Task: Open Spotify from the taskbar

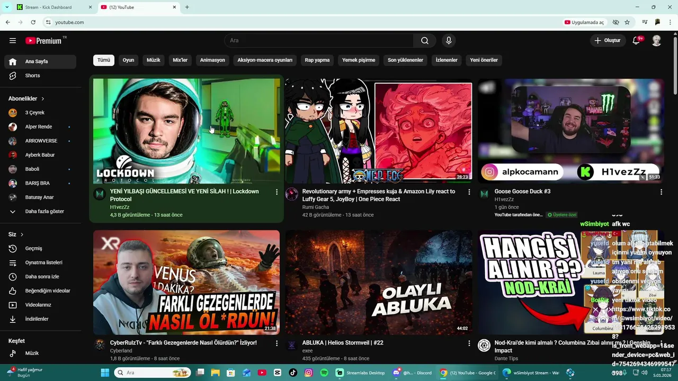Action: pos(324,373)
